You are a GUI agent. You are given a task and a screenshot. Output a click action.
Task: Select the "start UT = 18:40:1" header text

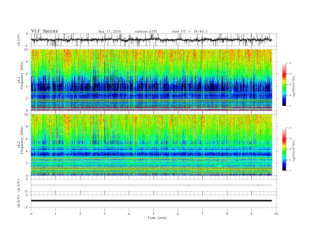tap(190, 31)
